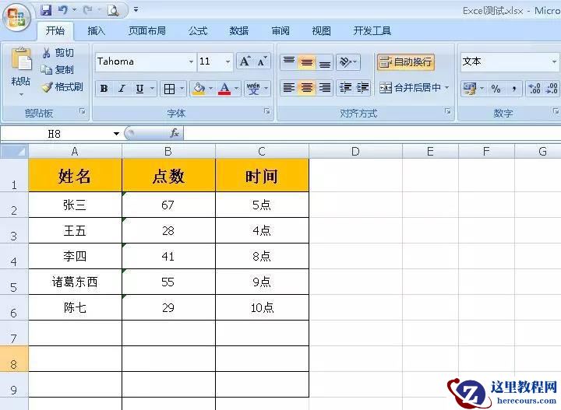This screenshot has width=561, height=410.
Task: Open the text orientation button
Action: (348, 61)
